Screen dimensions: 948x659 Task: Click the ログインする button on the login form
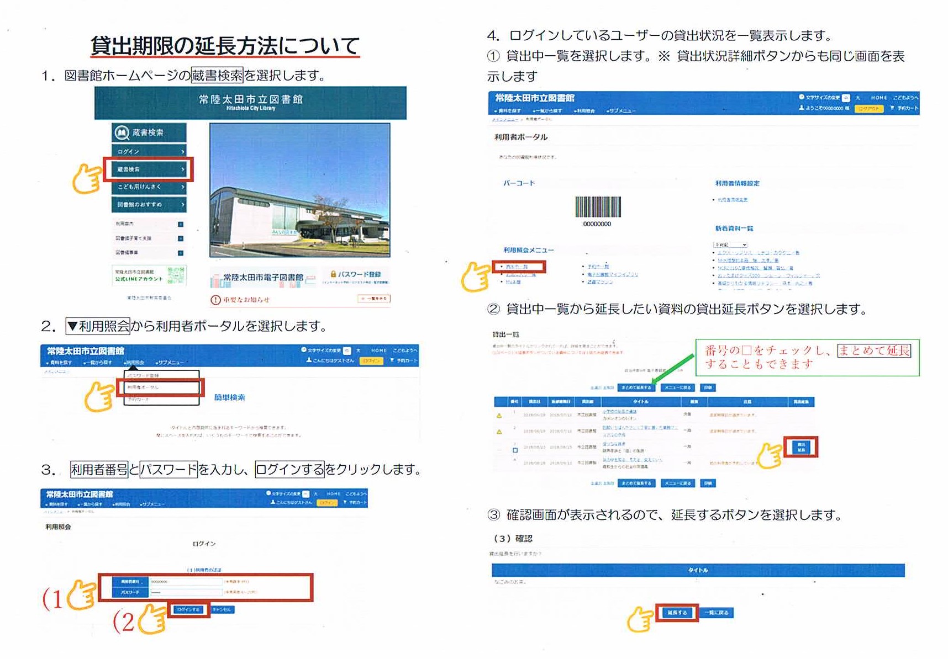point(188,609)
